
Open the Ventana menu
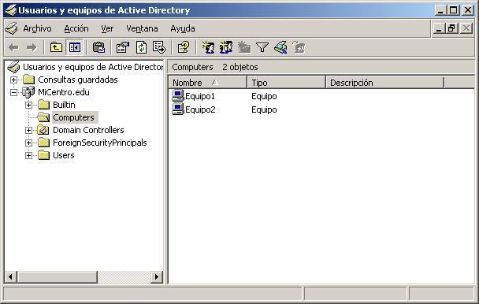pyautogui.click(x=142, y=28)
